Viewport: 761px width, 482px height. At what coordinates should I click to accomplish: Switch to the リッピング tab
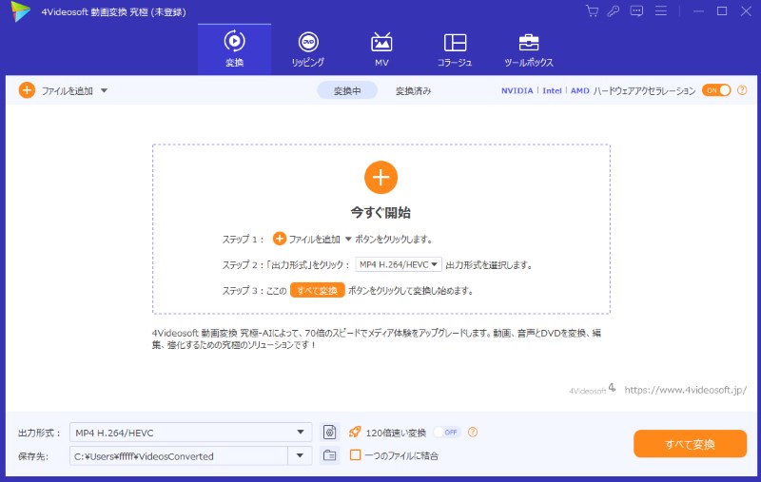(308, 49)
